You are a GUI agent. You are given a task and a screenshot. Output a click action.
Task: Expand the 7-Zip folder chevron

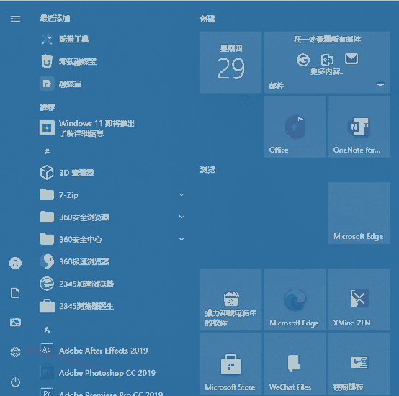click(x=181, y=195)
